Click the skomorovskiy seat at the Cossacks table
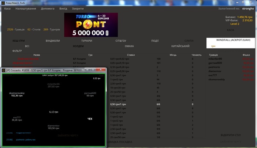Image resolution: width=257 pixels, height=148 pixels. [17, 94]
